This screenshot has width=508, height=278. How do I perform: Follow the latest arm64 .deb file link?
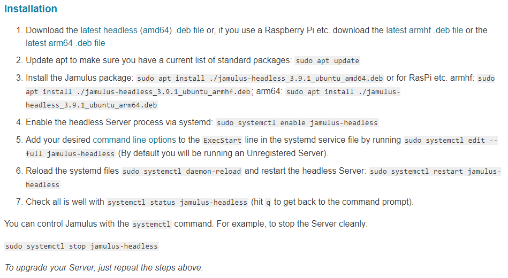pyautogui.click(x=65, y=43)
